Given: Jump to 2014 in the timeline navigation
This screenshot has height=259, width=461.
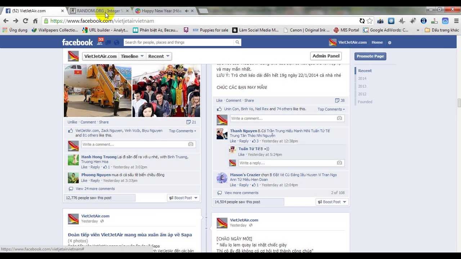Looking at the screenshot, I should (x=362, y=78).
